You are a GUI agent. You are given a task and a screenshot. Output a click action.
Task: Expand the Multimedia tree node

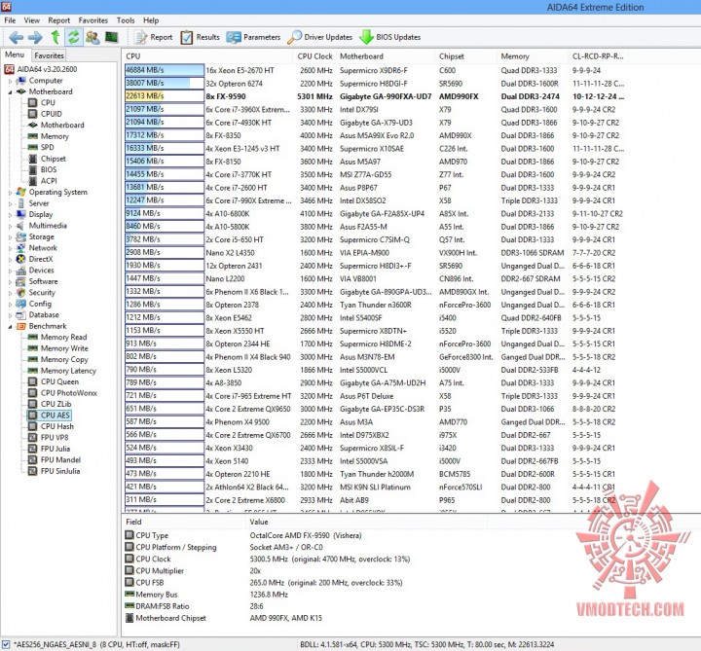tap(11, 226)
